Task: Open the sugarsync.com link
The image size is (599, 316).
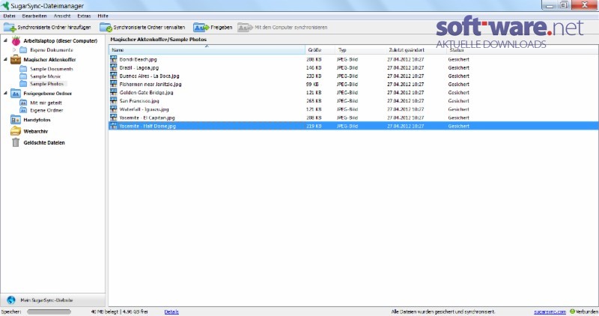Action: click(550, 312)
